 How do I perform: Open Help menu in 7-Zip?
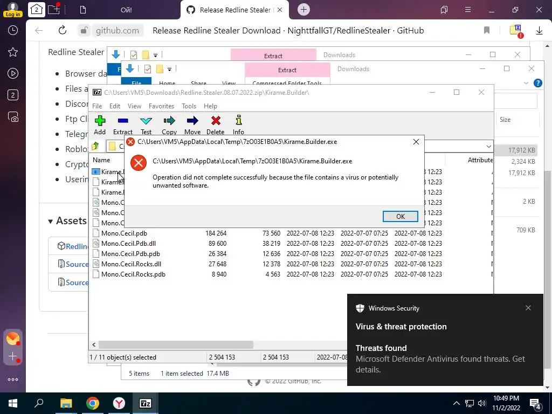[210, 106]
